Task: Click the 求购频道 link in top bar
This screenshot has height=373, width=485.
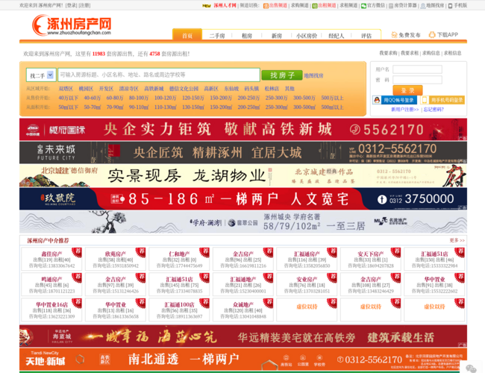Action: (299, 5)
